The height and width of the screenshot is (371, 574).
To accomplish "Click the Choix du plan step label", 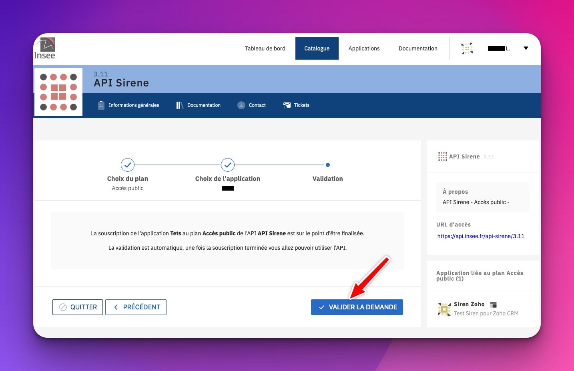I will click(128, 179).
